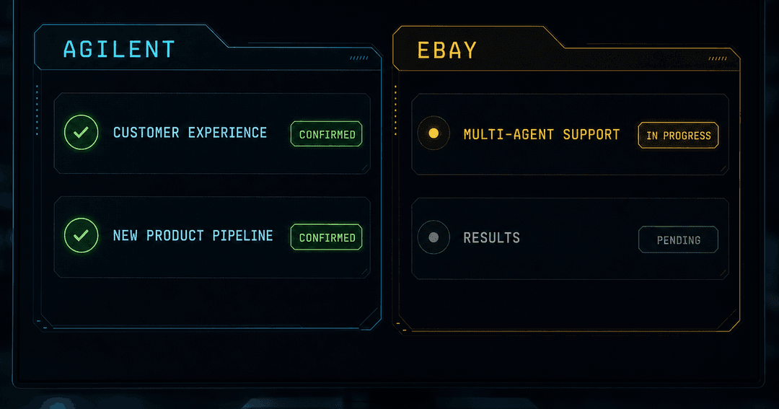
Task: Click the Confirmed badge beside Customer Experience
Action: click(x=327, y=134)
